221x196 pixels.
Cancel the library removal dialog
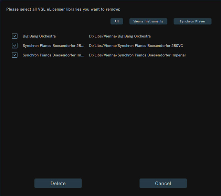point(163,183)
